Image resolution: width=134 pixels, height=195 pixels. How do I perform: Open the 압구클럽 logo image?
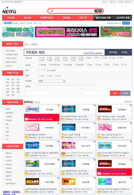[32, 145]
